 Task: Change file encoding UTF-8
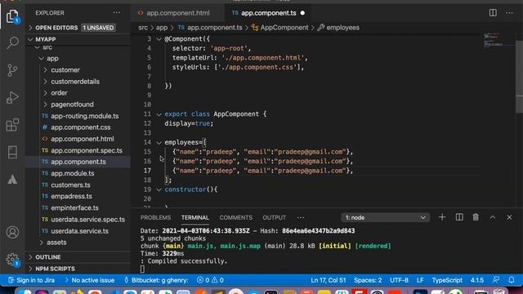399,280
